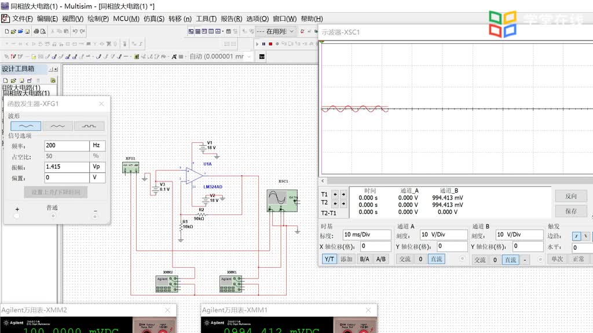Click the XFG1 function generator component
Screen dimensions: 593x333
(x=130, y=167)
